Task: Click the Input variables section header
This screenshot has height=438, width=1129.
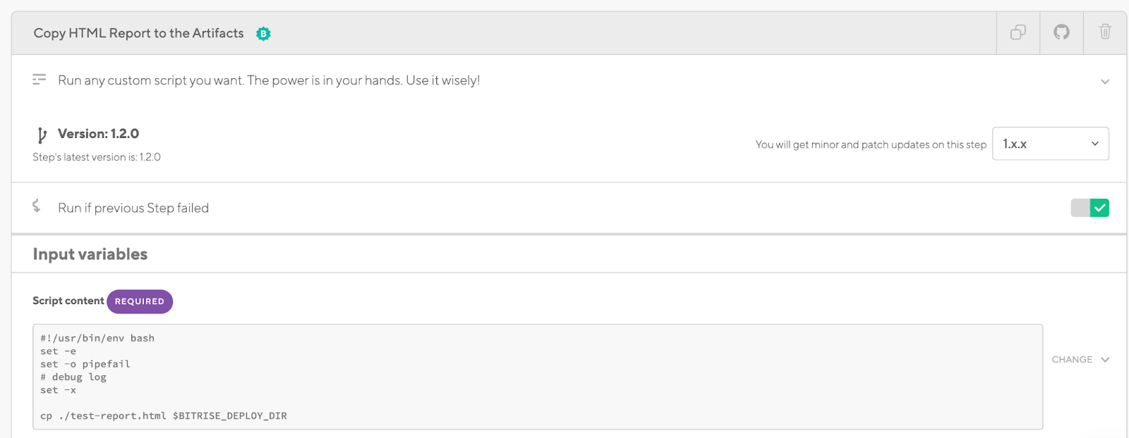Action: pyautogui.click(x=90, y=254)
